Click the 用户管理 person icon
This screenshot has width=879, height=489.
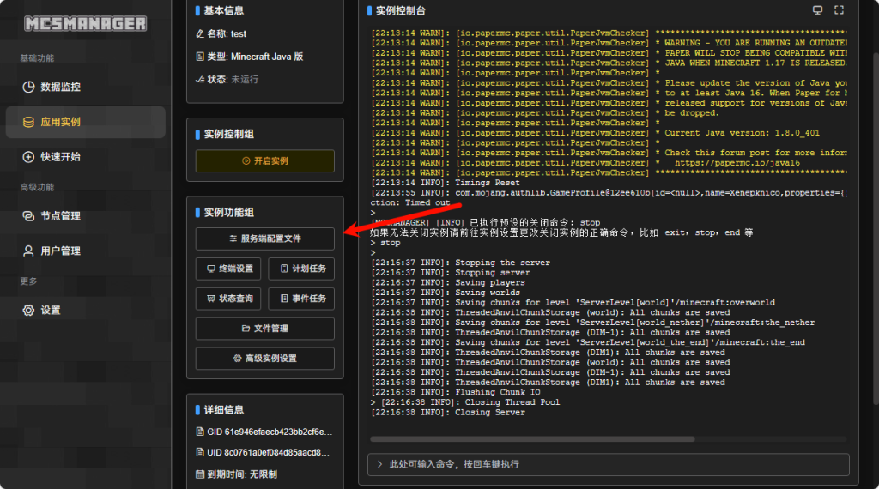pos(28,251)
